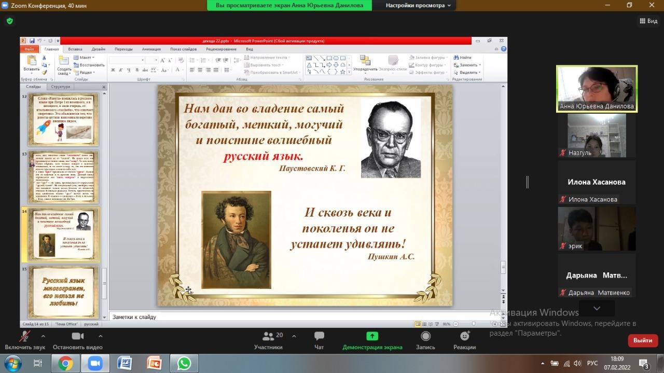Switch to the Анимация ribbon tab

pos(151,49)
